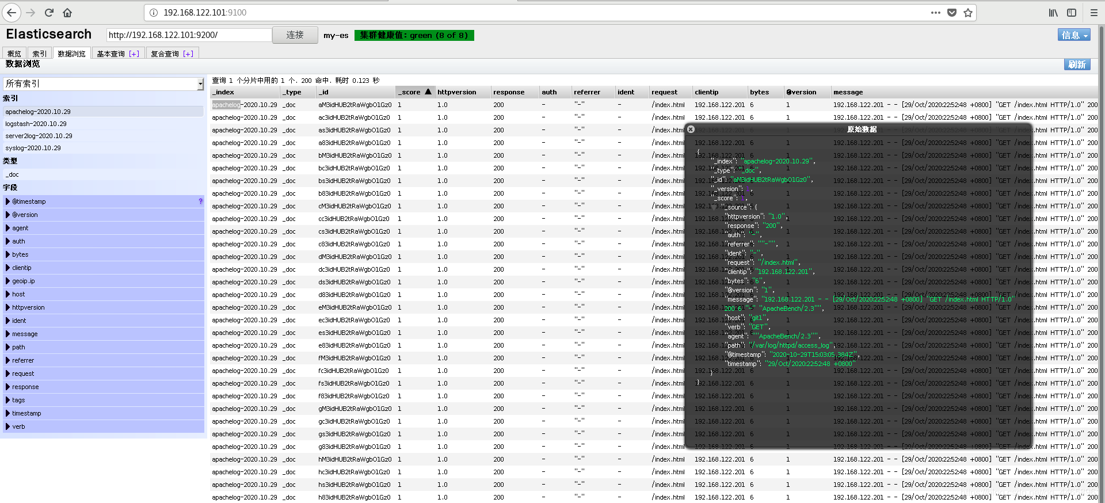Expand the httpversion field filter

(x=104, y=307)
